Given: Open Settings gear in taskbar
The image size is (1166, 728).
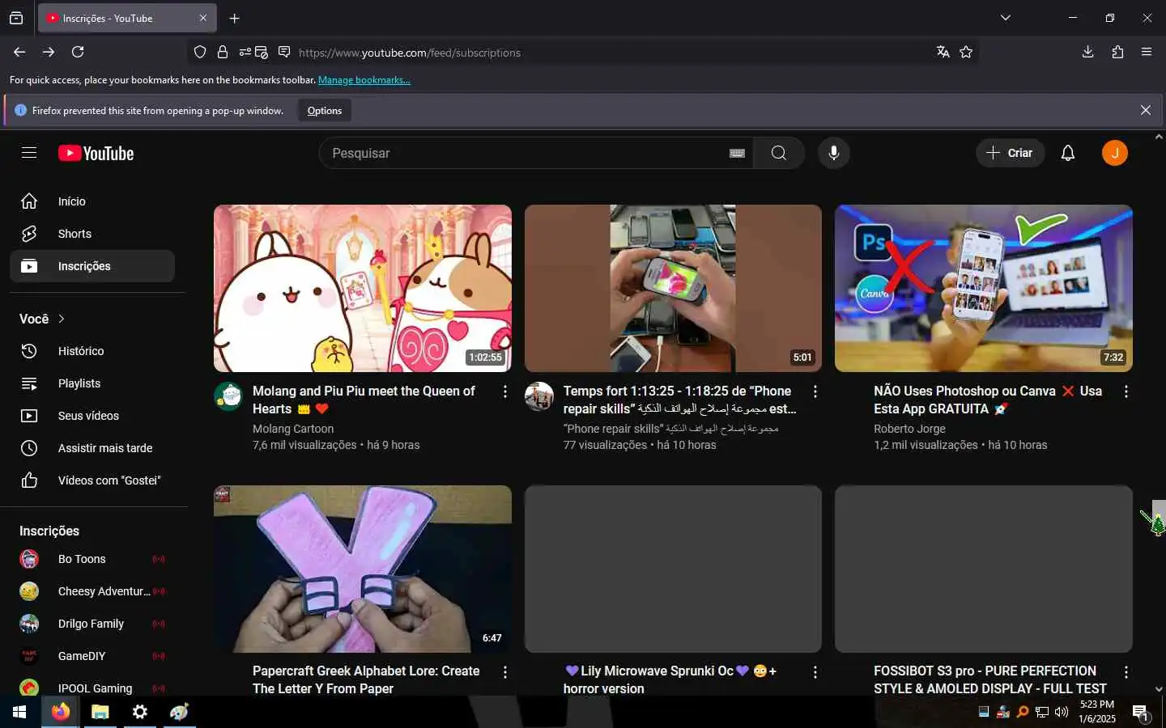Looking at the screenshot, I should [140, 712].
